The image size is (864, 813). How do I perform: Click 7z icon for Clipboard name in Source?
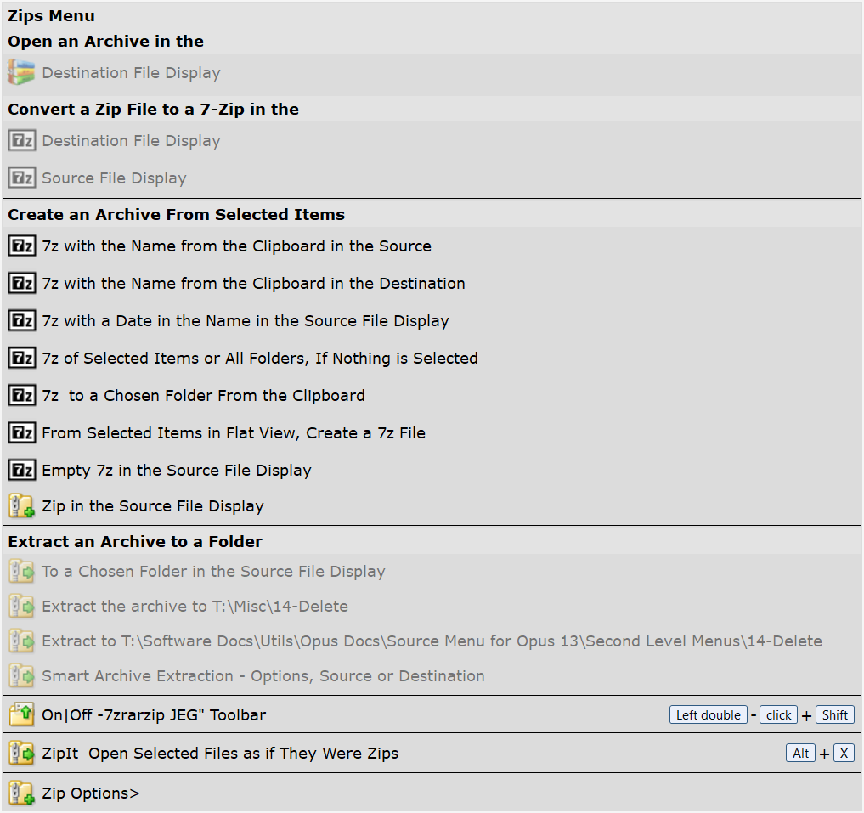[21, 246]
